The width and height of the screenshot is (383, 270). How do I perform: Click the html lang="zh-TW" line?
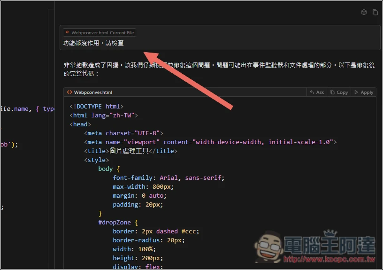click(x=104, y=116)
